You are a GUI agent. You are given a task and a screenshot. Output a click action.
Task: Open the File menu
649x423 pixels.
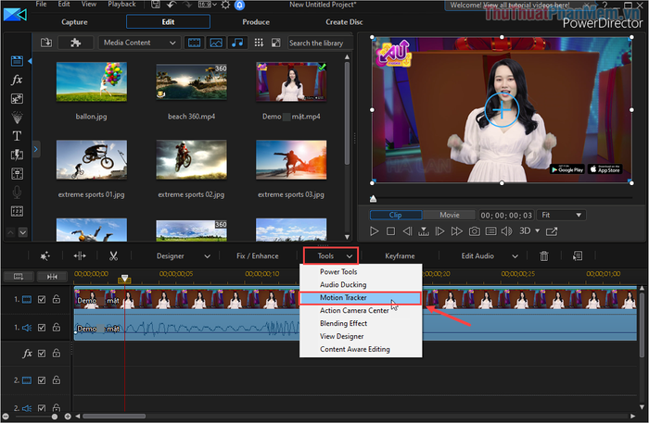click(41, 4)
